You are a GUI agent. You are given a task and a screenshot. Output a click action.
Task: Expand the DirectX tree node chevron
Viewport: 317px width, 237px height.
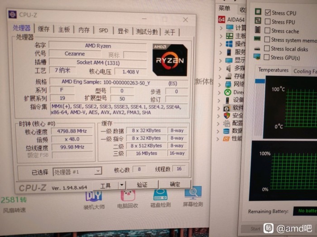219,93
